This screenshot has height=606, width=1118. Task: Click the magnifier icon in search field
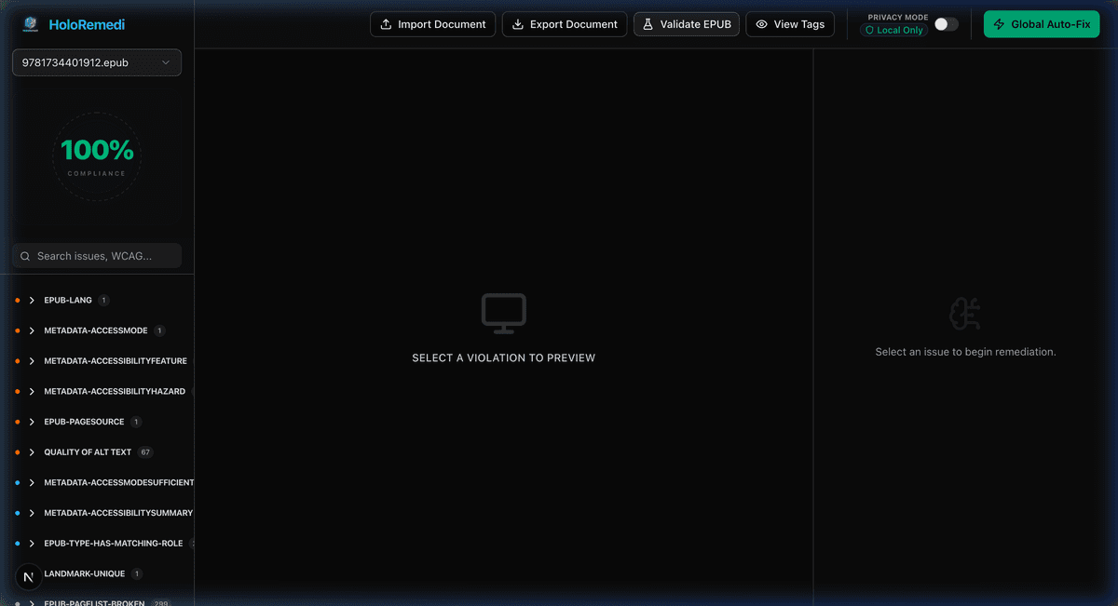25,256
